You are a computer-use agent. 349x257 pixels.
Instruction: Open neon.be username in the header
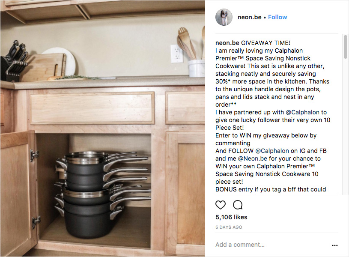249,17
